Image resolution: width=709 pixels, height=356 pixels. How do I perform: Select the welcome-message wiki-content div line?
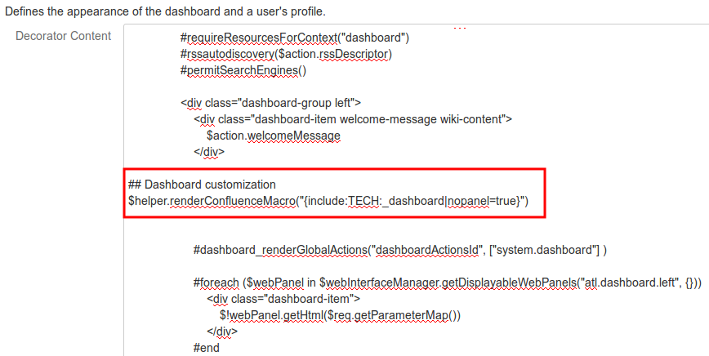353,119
